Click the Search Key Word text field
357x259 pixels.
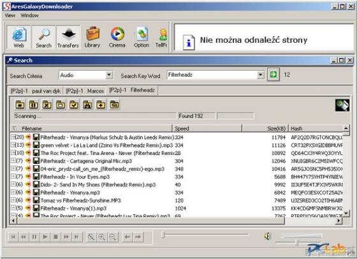pyautogui.click(x=212, y=75)
